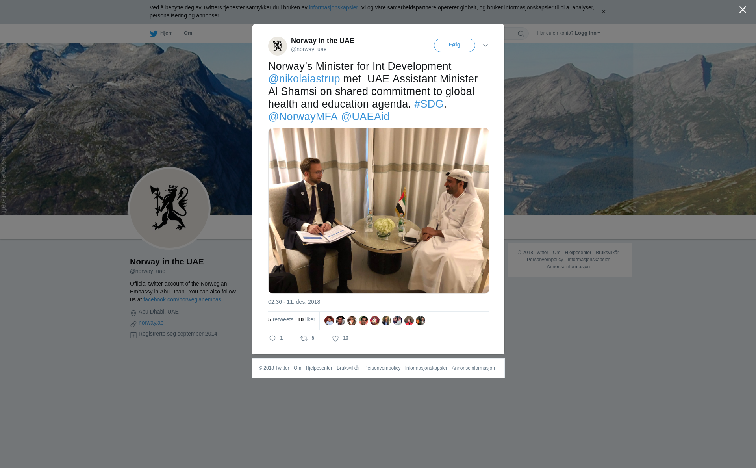The width and height of the screenshot is (756, 468).
Task: Click Norway in the UAE tweet avatar
Action: [x=278, y=46]
